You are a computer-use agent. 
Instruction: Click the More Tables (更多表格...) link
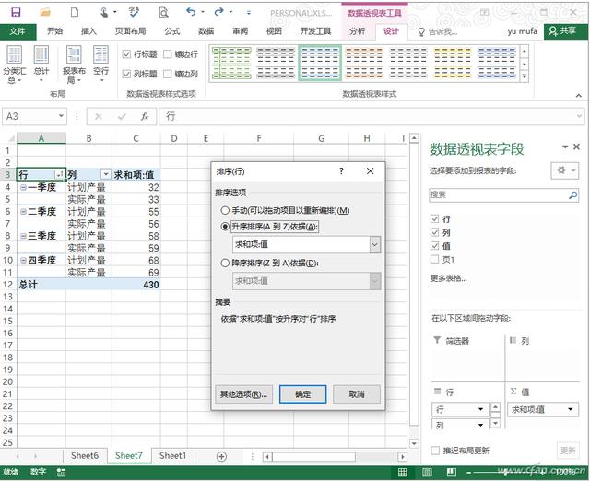tap(449, 278)
